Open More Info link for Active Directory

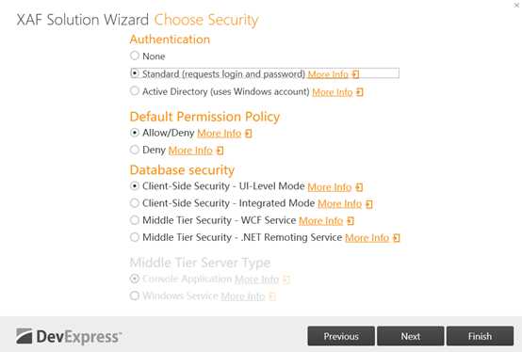(x=333, y=92)
